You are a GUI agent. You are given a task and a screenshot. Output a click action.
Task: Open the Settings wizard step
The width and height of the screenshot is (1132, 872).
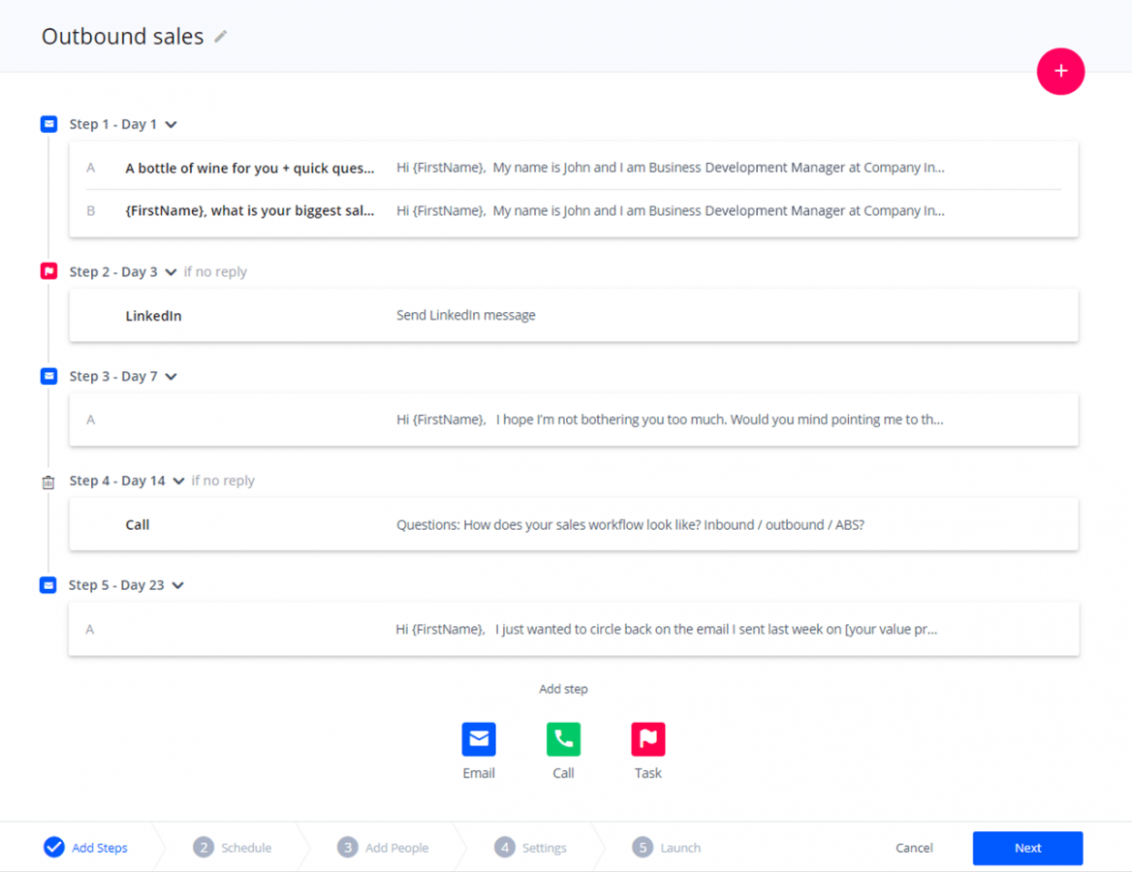531,848
